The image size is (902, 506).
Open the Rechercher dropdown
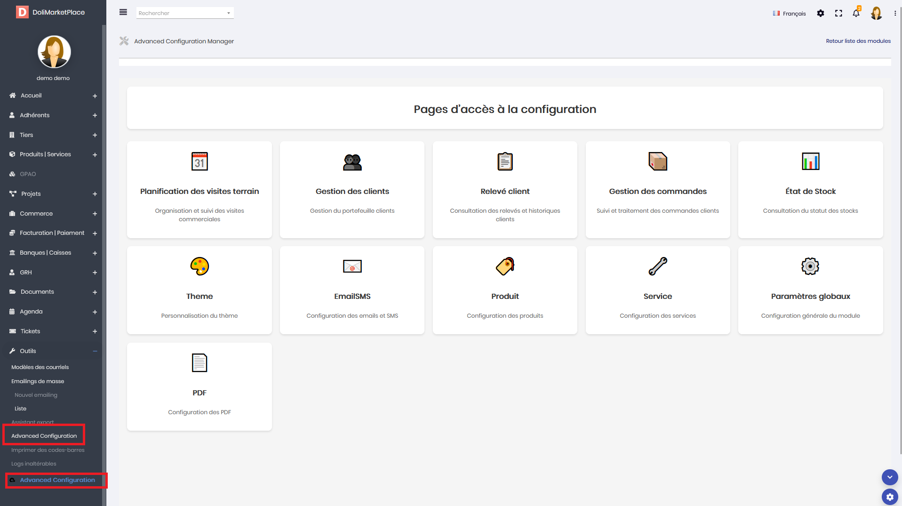coord(185,13)
